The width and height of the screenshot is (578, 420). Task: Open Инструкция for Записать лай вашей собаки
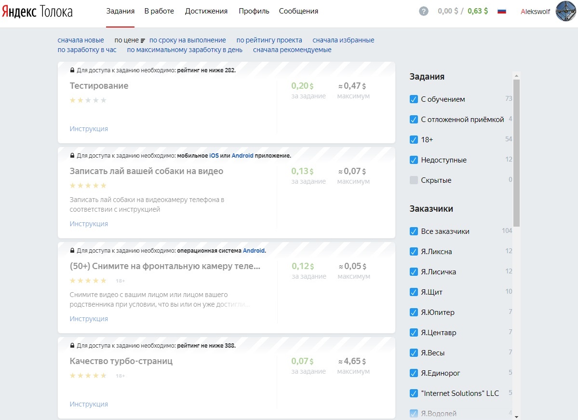point(89,224)
